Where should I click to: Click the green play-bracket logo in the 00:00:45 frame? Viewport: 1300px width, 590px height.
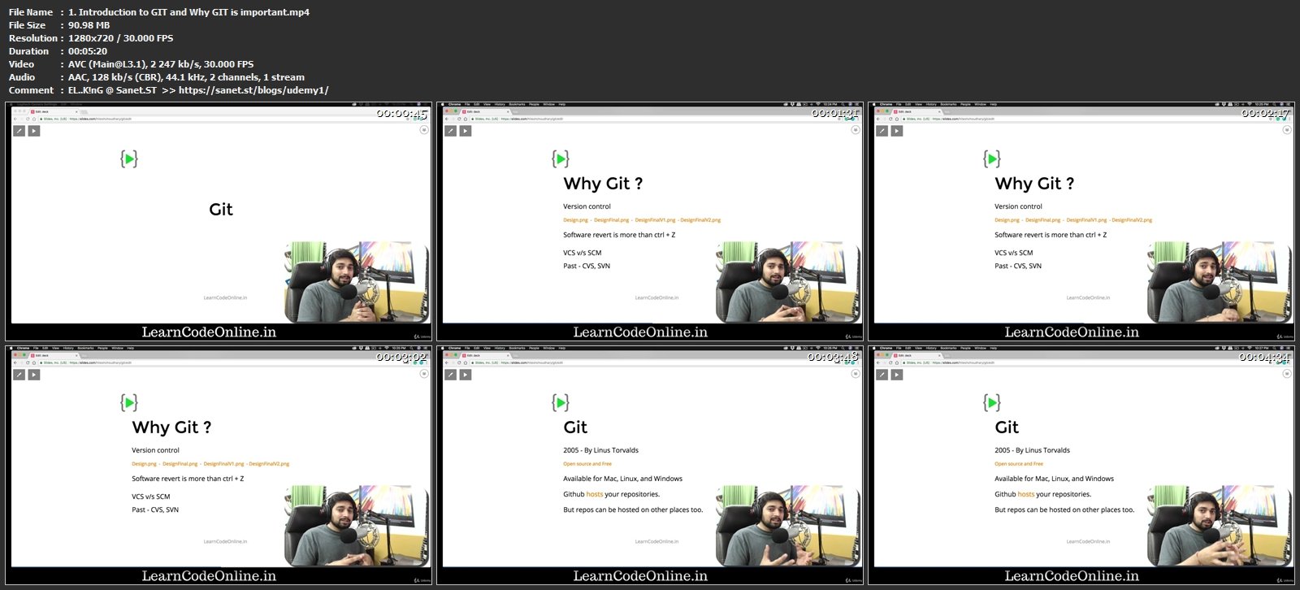coord(129,158)
